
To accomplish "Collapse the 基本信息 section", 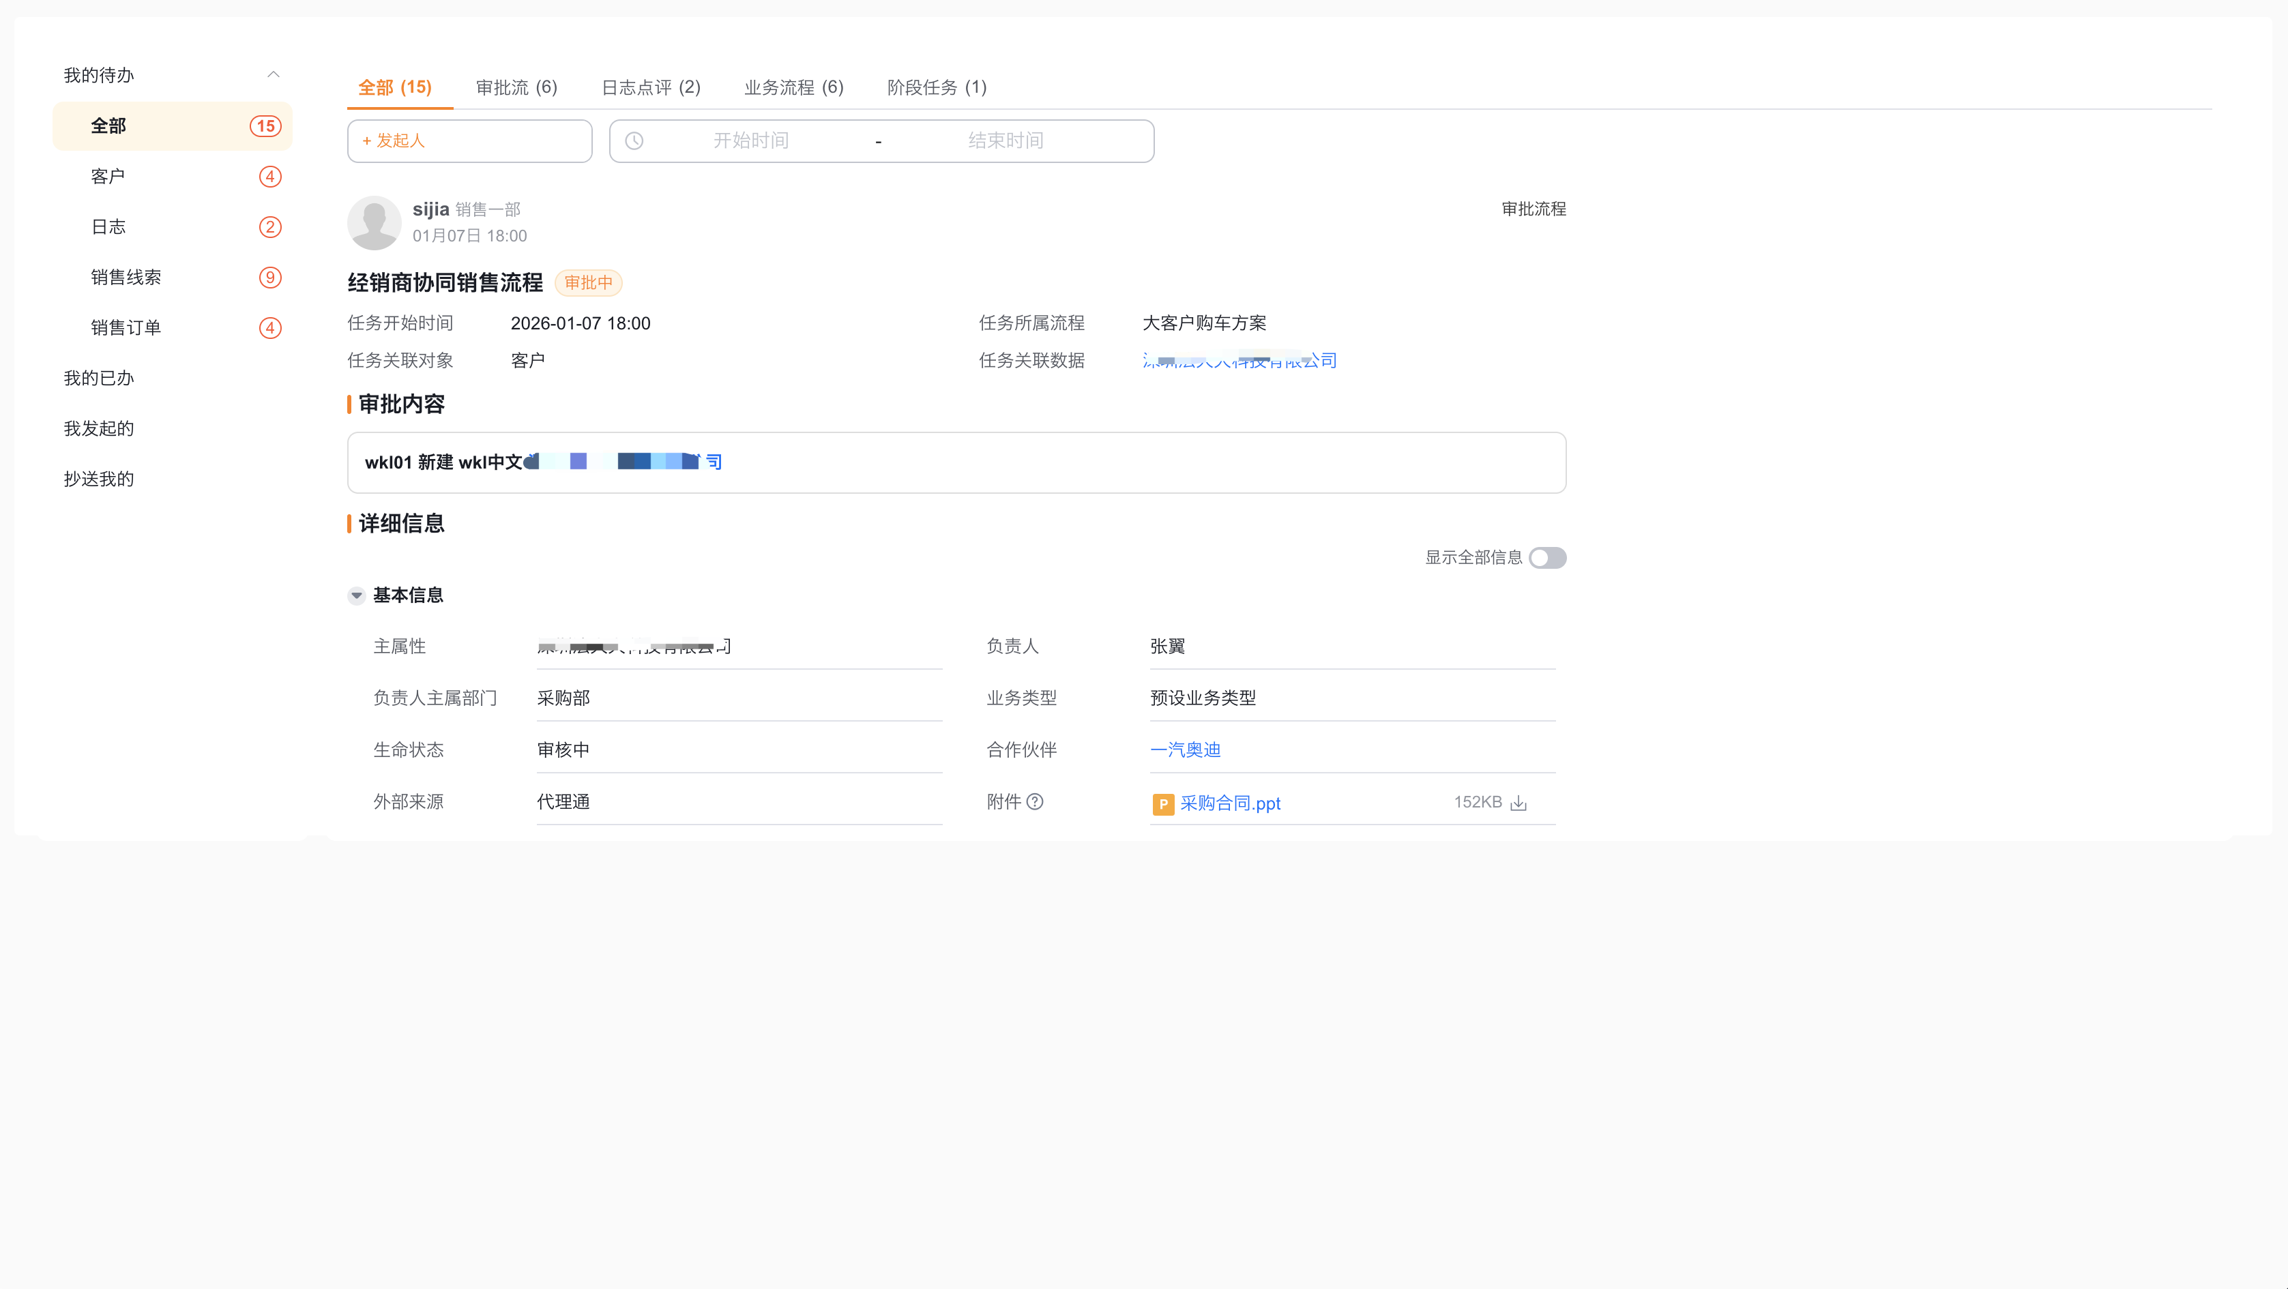I will (x=356, y=595).
